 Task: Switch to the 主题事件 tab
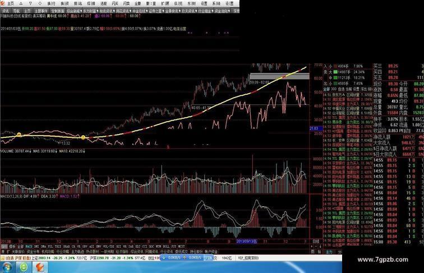[41, 11]
